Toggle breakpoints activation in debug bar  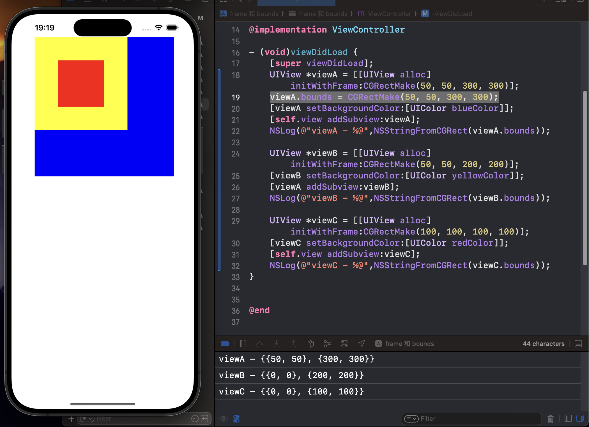(x=225, y=344)
